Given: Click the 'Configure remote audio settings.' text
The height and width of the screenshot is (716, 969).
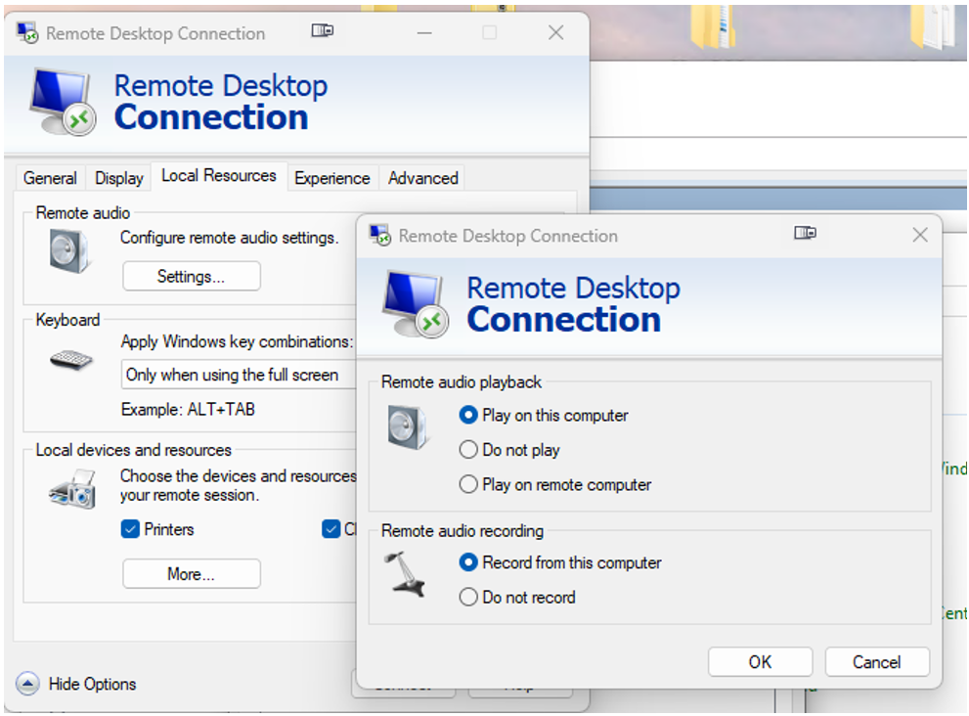Looking at the screenshot, I should tap(229, 238).
